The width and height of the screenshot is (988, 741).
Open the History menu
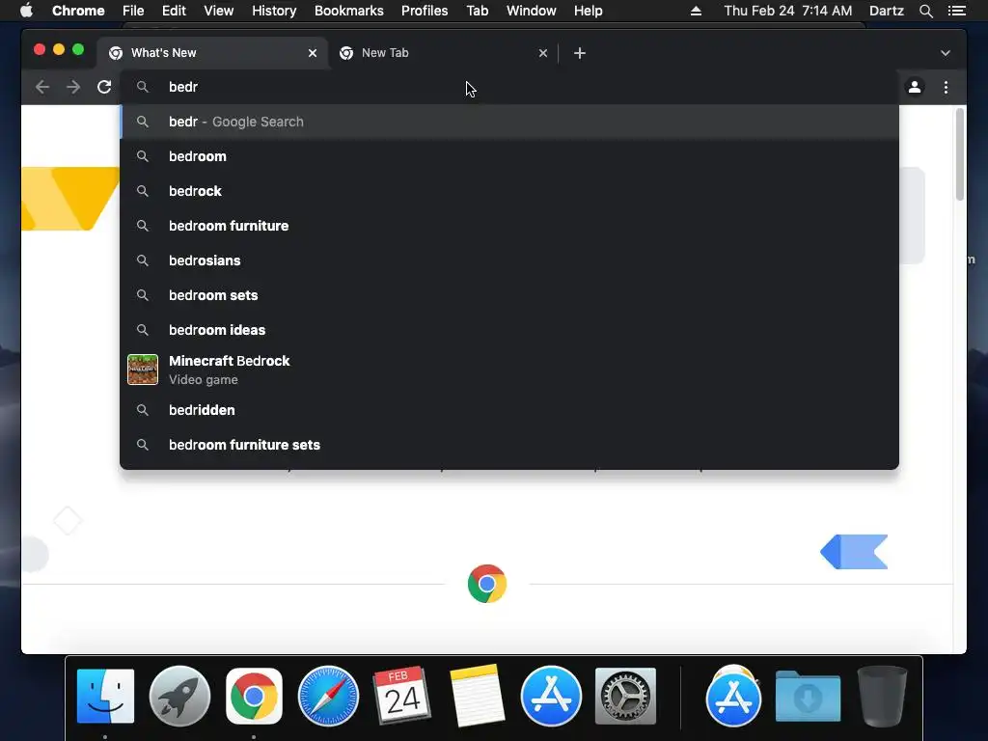[x=274, y=11]
